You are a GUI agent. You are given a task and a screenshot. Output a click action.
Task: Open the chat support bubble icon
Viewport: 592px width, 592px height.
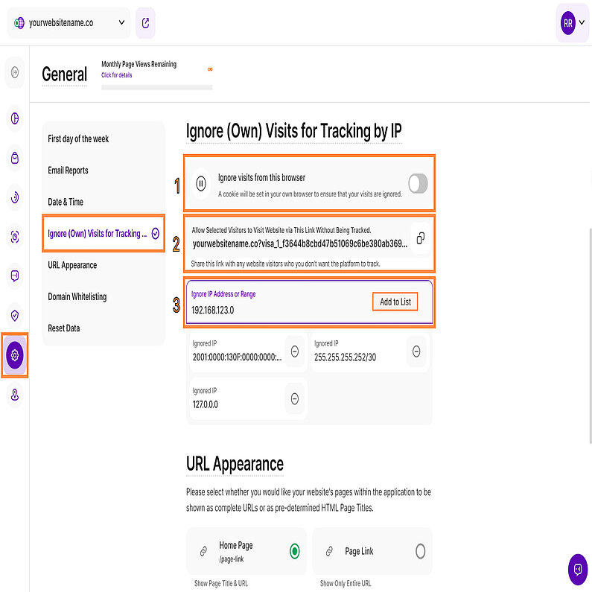[x=578, y=569]
